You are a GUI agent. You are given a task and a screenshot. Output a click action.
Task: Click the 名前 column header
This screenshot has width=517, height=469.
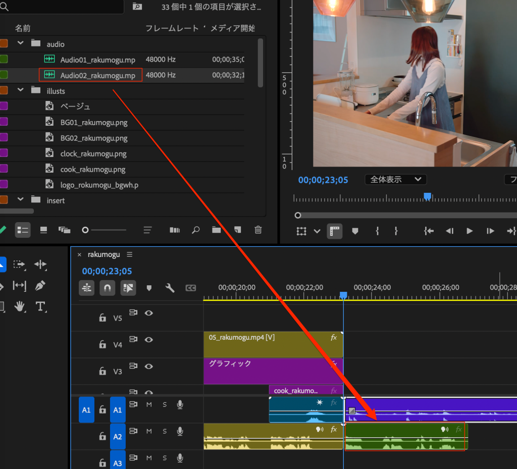pyautogui.click(x=23, y=28)
